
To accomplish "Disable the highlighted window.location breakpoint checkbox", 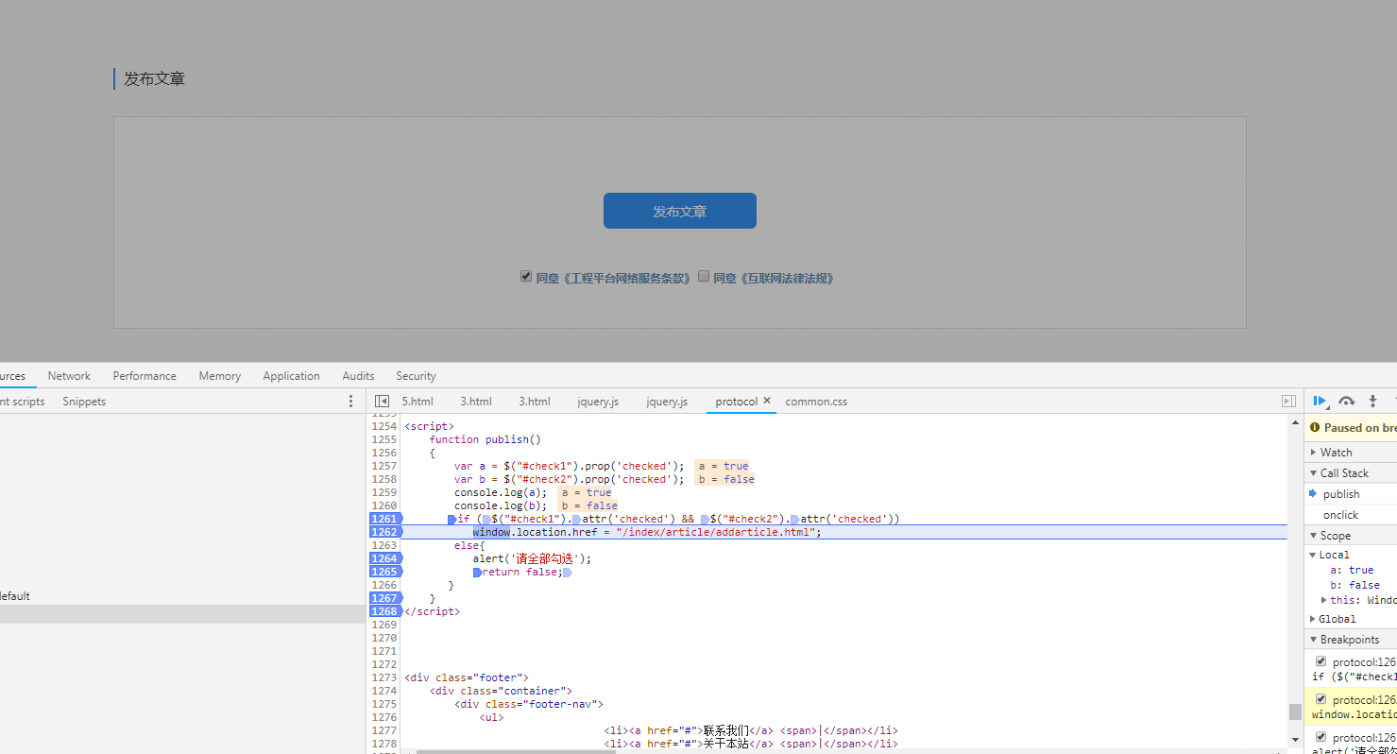I will [1320, 699].
